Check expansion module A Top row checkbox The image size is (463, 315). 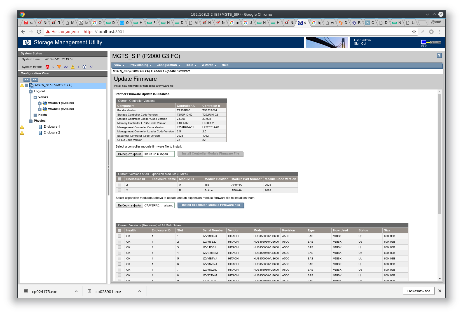point(120,185)
